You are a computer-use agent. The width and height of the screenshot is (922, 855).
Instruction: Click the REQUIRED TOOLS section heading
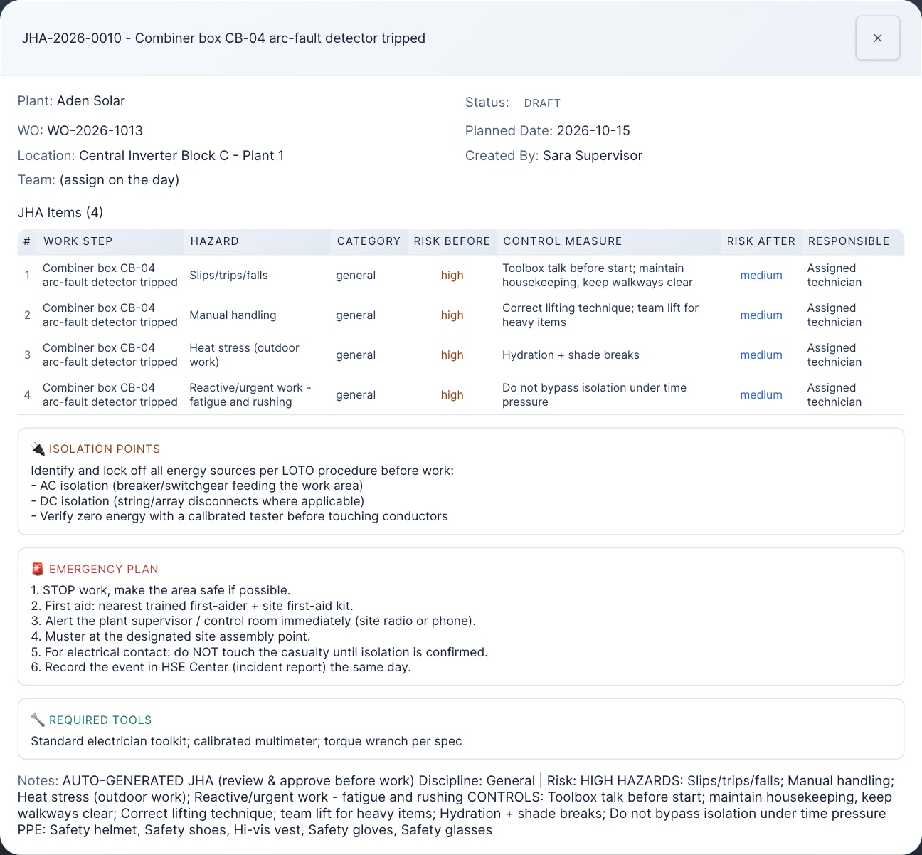[100, 720]
